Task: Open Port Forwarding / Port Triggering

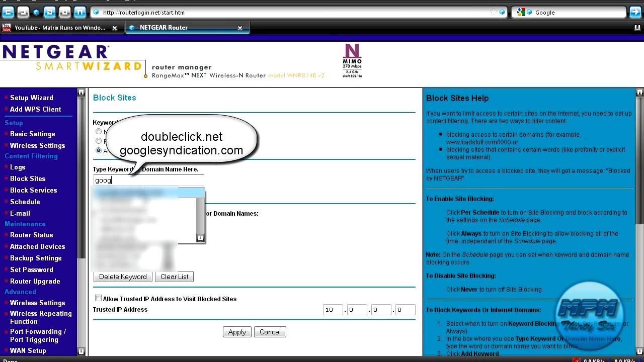Action: pos(38,335)
